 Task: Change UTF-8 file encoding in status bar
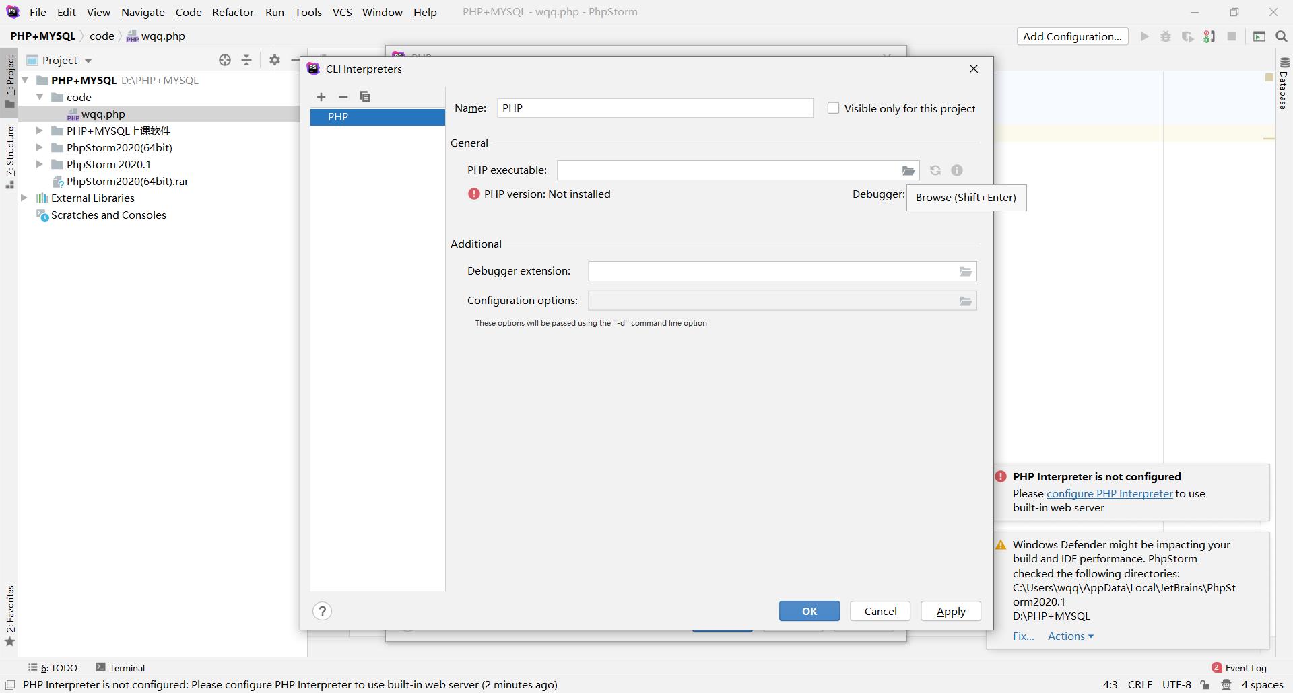1176,684
